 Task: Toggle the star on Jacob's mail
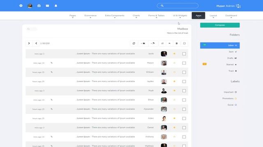[x=174, y=53]
